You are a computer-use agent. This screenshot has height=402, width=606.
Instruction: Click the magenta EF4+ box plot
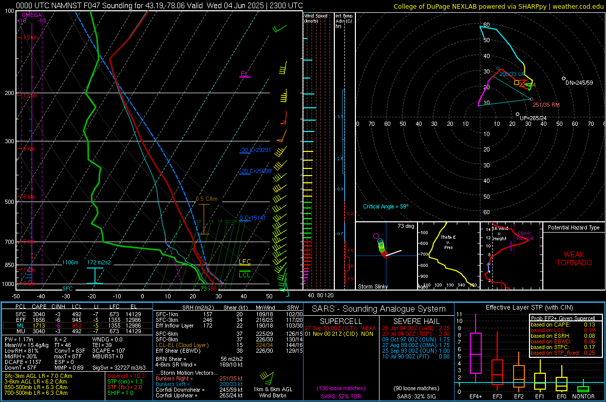click(x=475, y=353)
